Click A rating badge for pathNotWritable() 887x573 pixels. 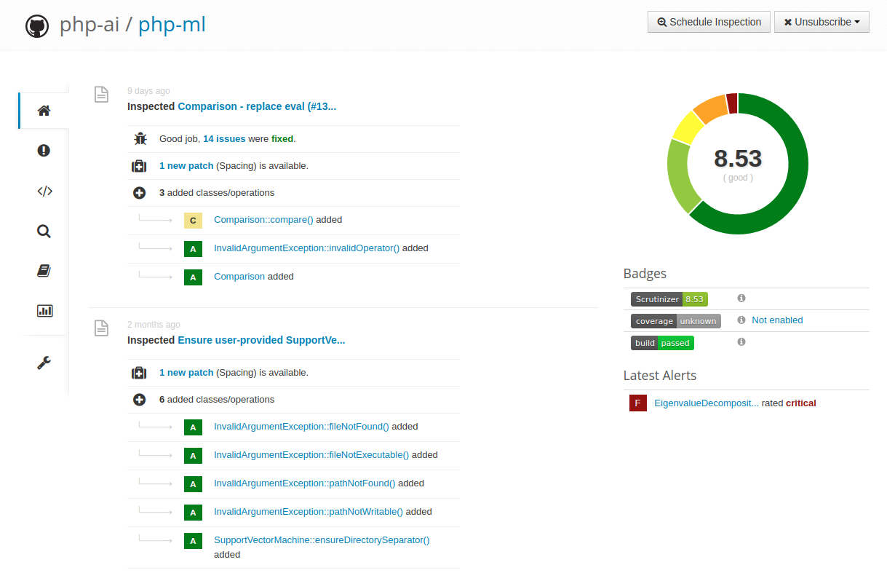(x=193, y=513)
